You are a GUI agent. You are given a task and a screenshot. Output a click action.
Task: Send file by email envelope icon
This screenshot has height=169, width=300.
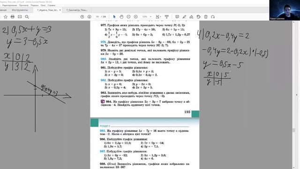[20, 17]
